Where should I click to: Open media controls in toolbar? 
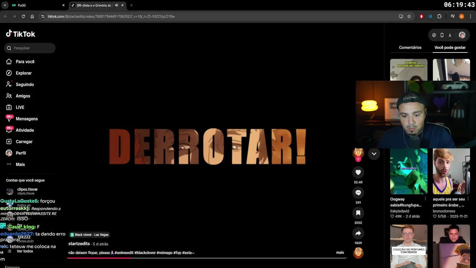(x=453, y=16)
